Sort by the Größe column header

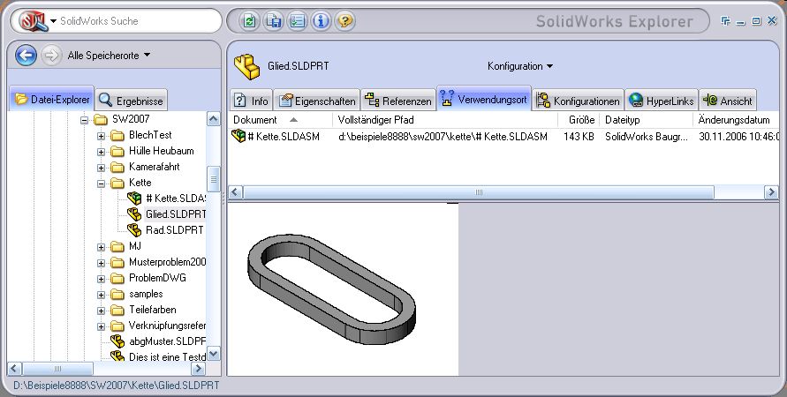pos(579,120)
